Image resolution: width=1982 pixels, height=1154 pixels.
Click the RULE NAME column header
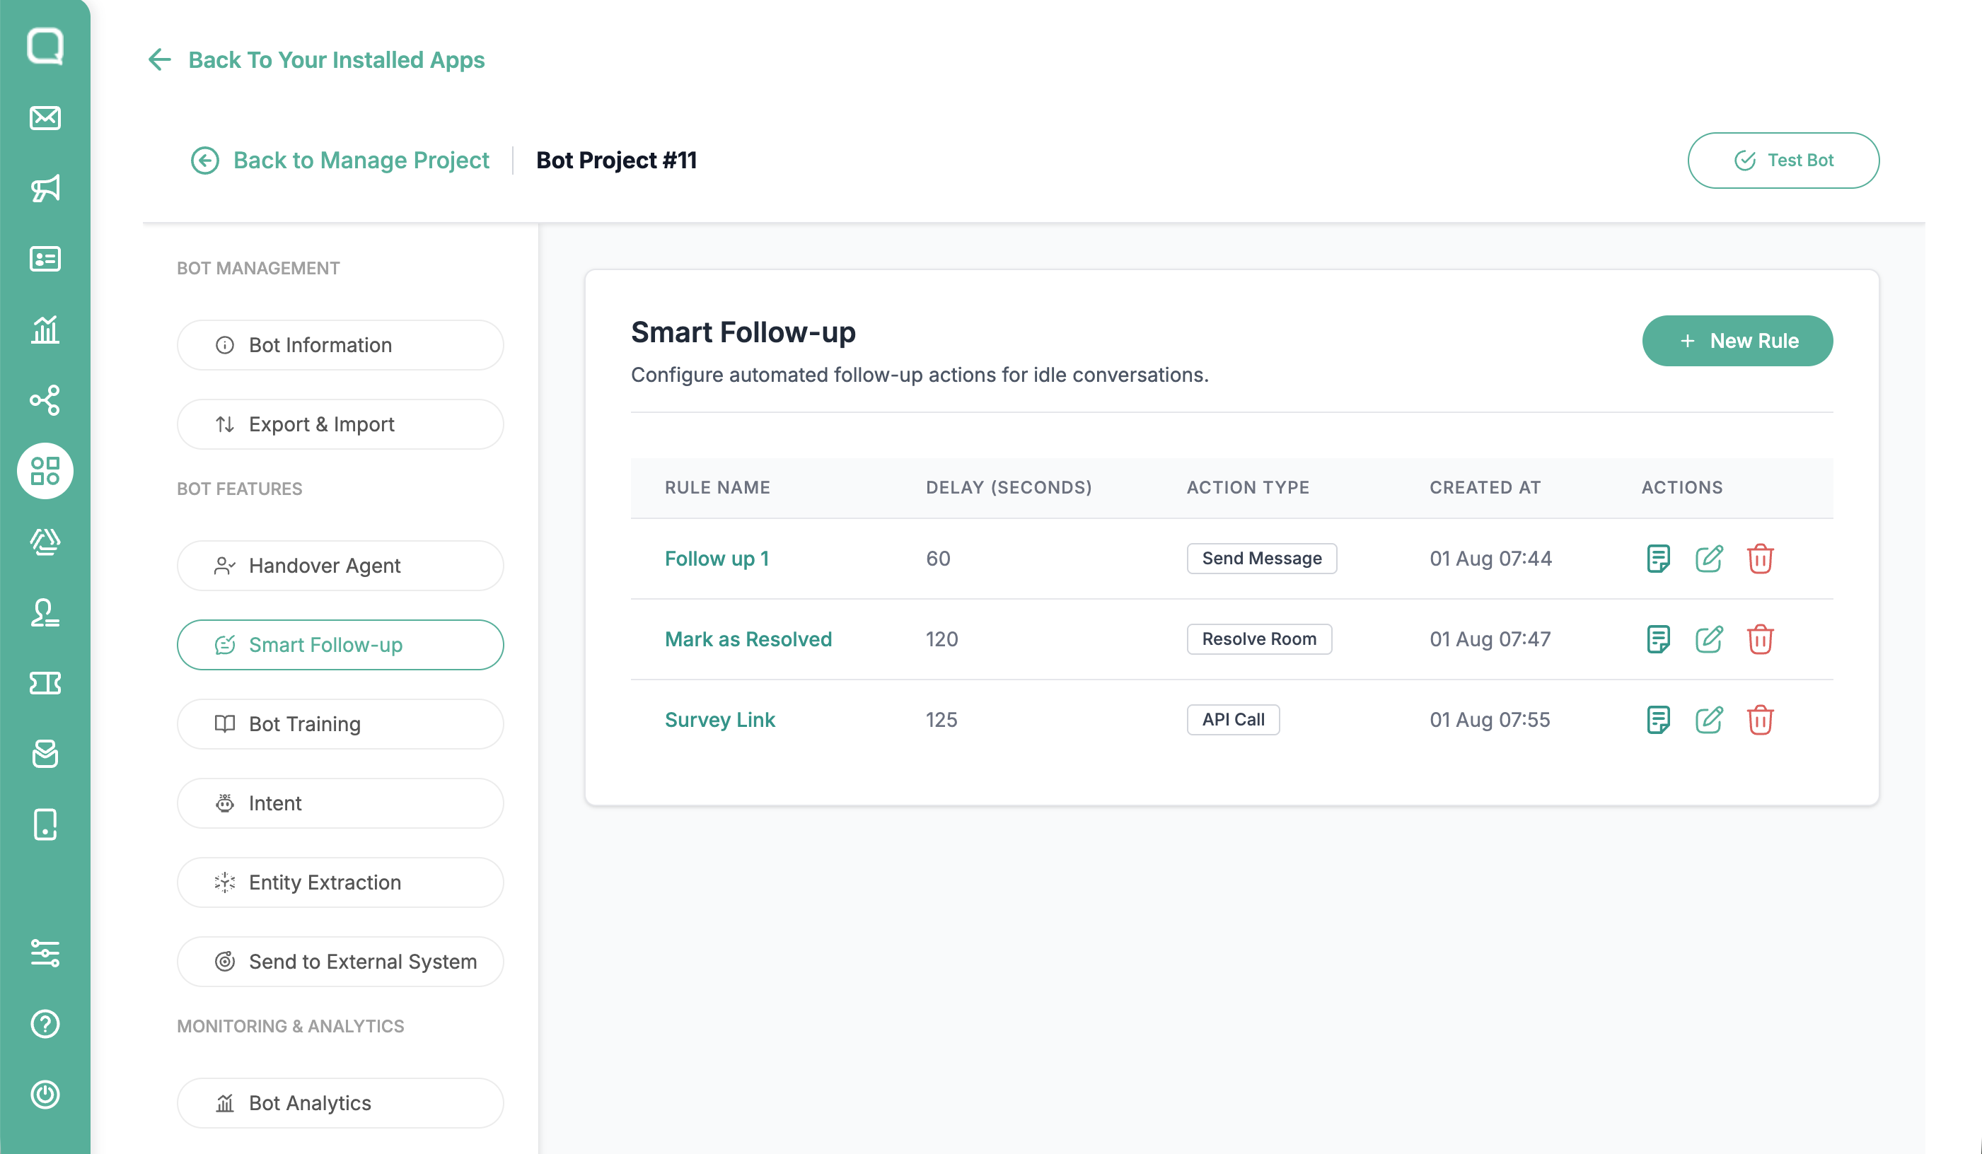tap(717, 487)
